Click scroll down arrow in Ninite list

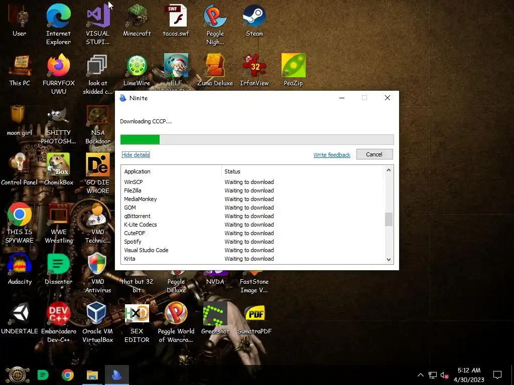click(389, 260)
